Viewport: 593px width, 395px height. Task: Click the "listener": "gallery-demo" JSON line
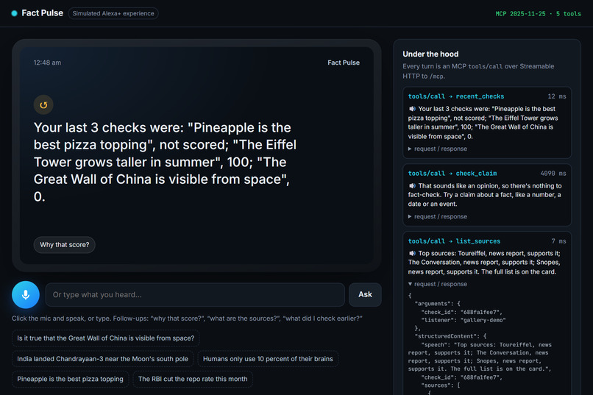464,320
